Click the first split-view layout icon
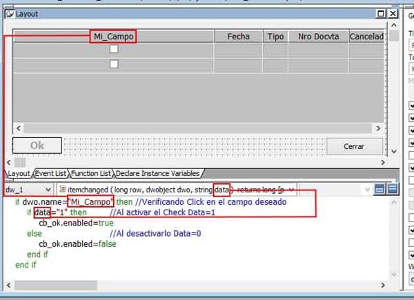The height and width of the screenshot is (300, 414). point(379,189)
